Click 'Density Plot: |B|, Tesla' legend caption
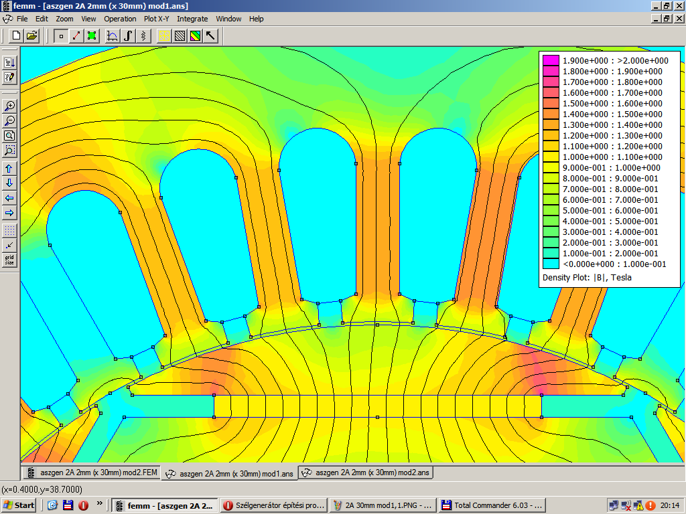 point(587,278)
